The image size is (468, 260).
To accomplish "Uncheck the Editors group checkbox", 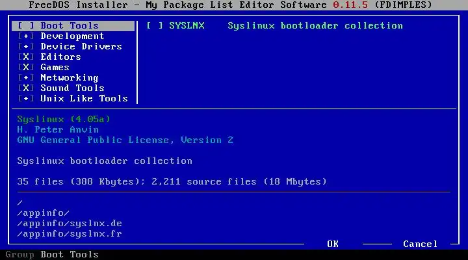I will 25,57.
